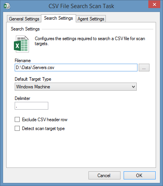This screenshot has height=186, width=163.
Task: Focus the Filename field with D:\Data\Servers.csv
Action: [x=76, y=68]
